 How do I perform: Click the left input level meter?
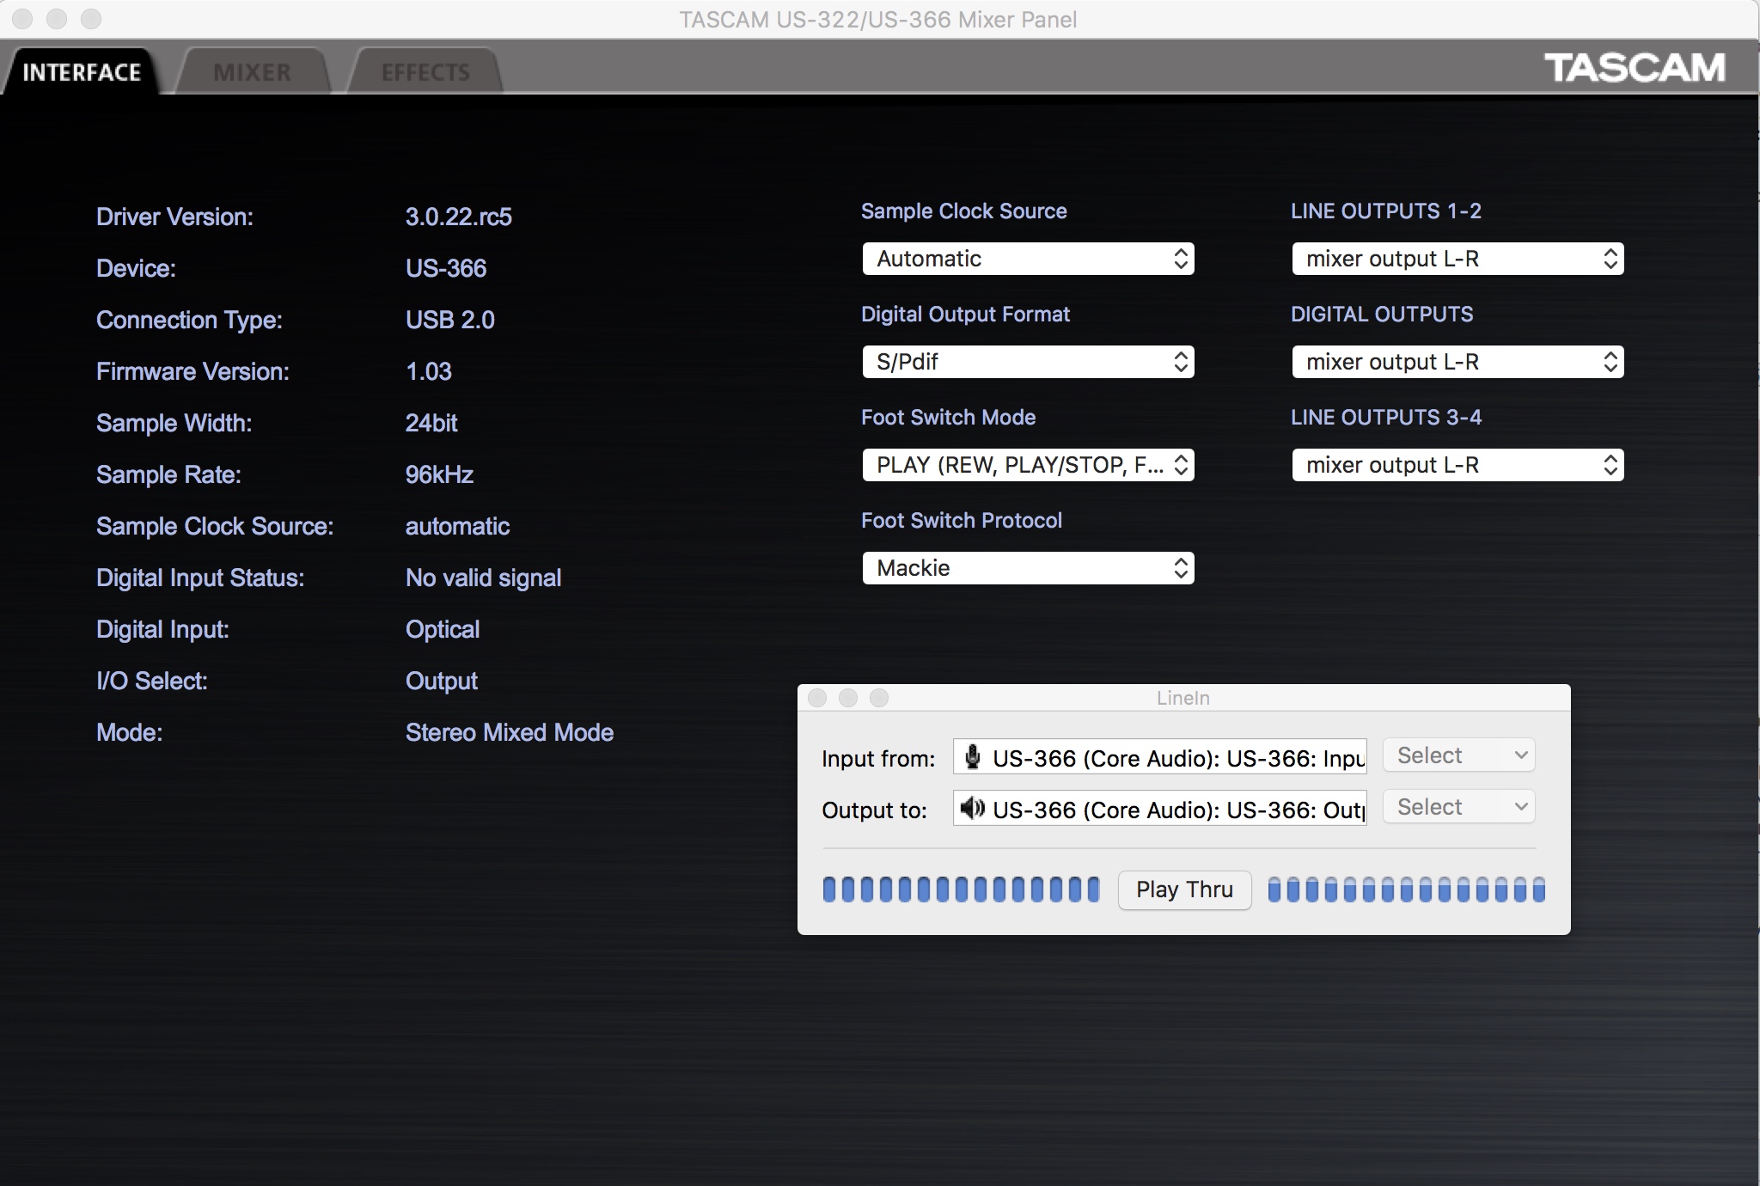[x=961, y=889]
